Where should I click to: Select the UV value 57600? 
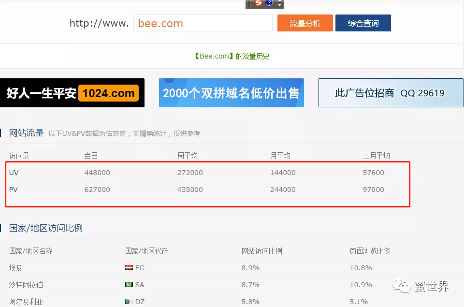374,173
